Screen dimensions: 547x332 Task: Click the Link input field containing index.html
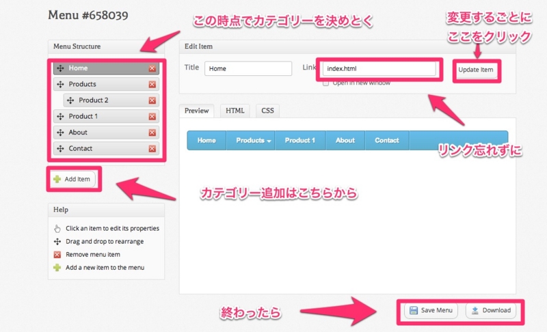(x=379, y=68)
